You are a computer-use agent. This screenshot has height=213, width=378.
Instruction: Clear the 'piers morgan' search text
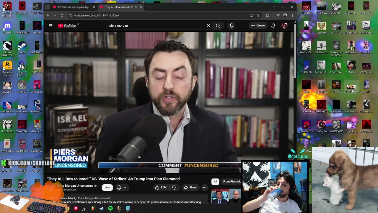point(208,26)
